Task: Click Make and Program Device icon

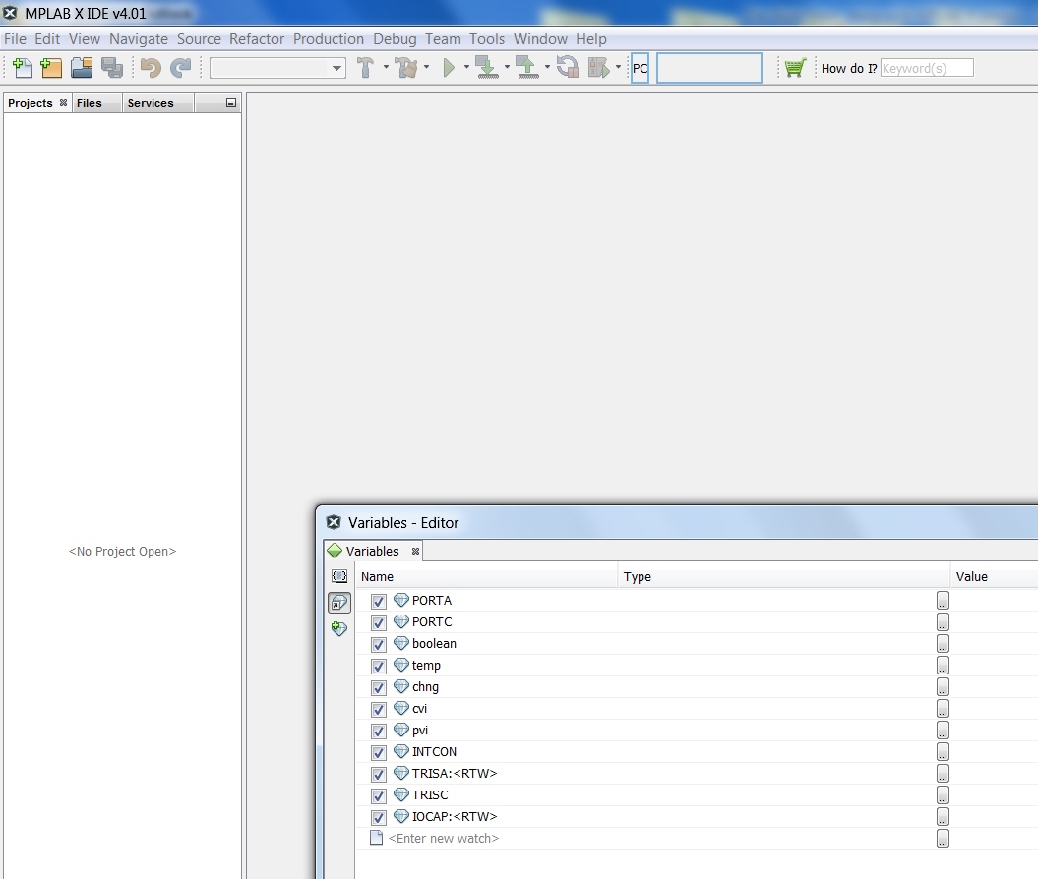Action: tap(487, 68)
